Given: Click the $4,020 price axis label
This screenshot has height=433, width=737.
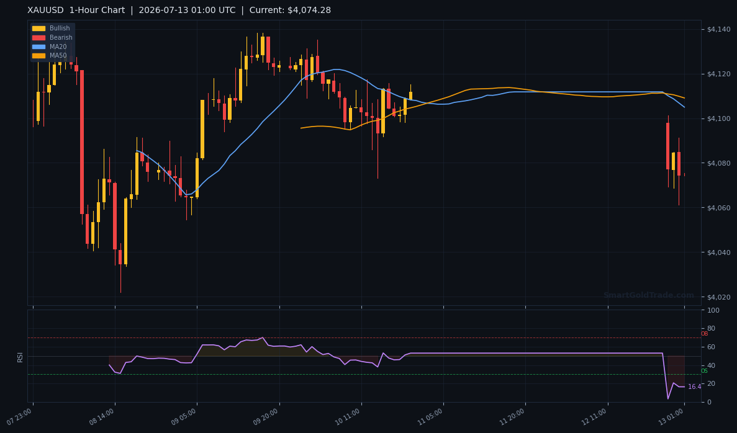Looking at the screenshot, I should 718,297.
